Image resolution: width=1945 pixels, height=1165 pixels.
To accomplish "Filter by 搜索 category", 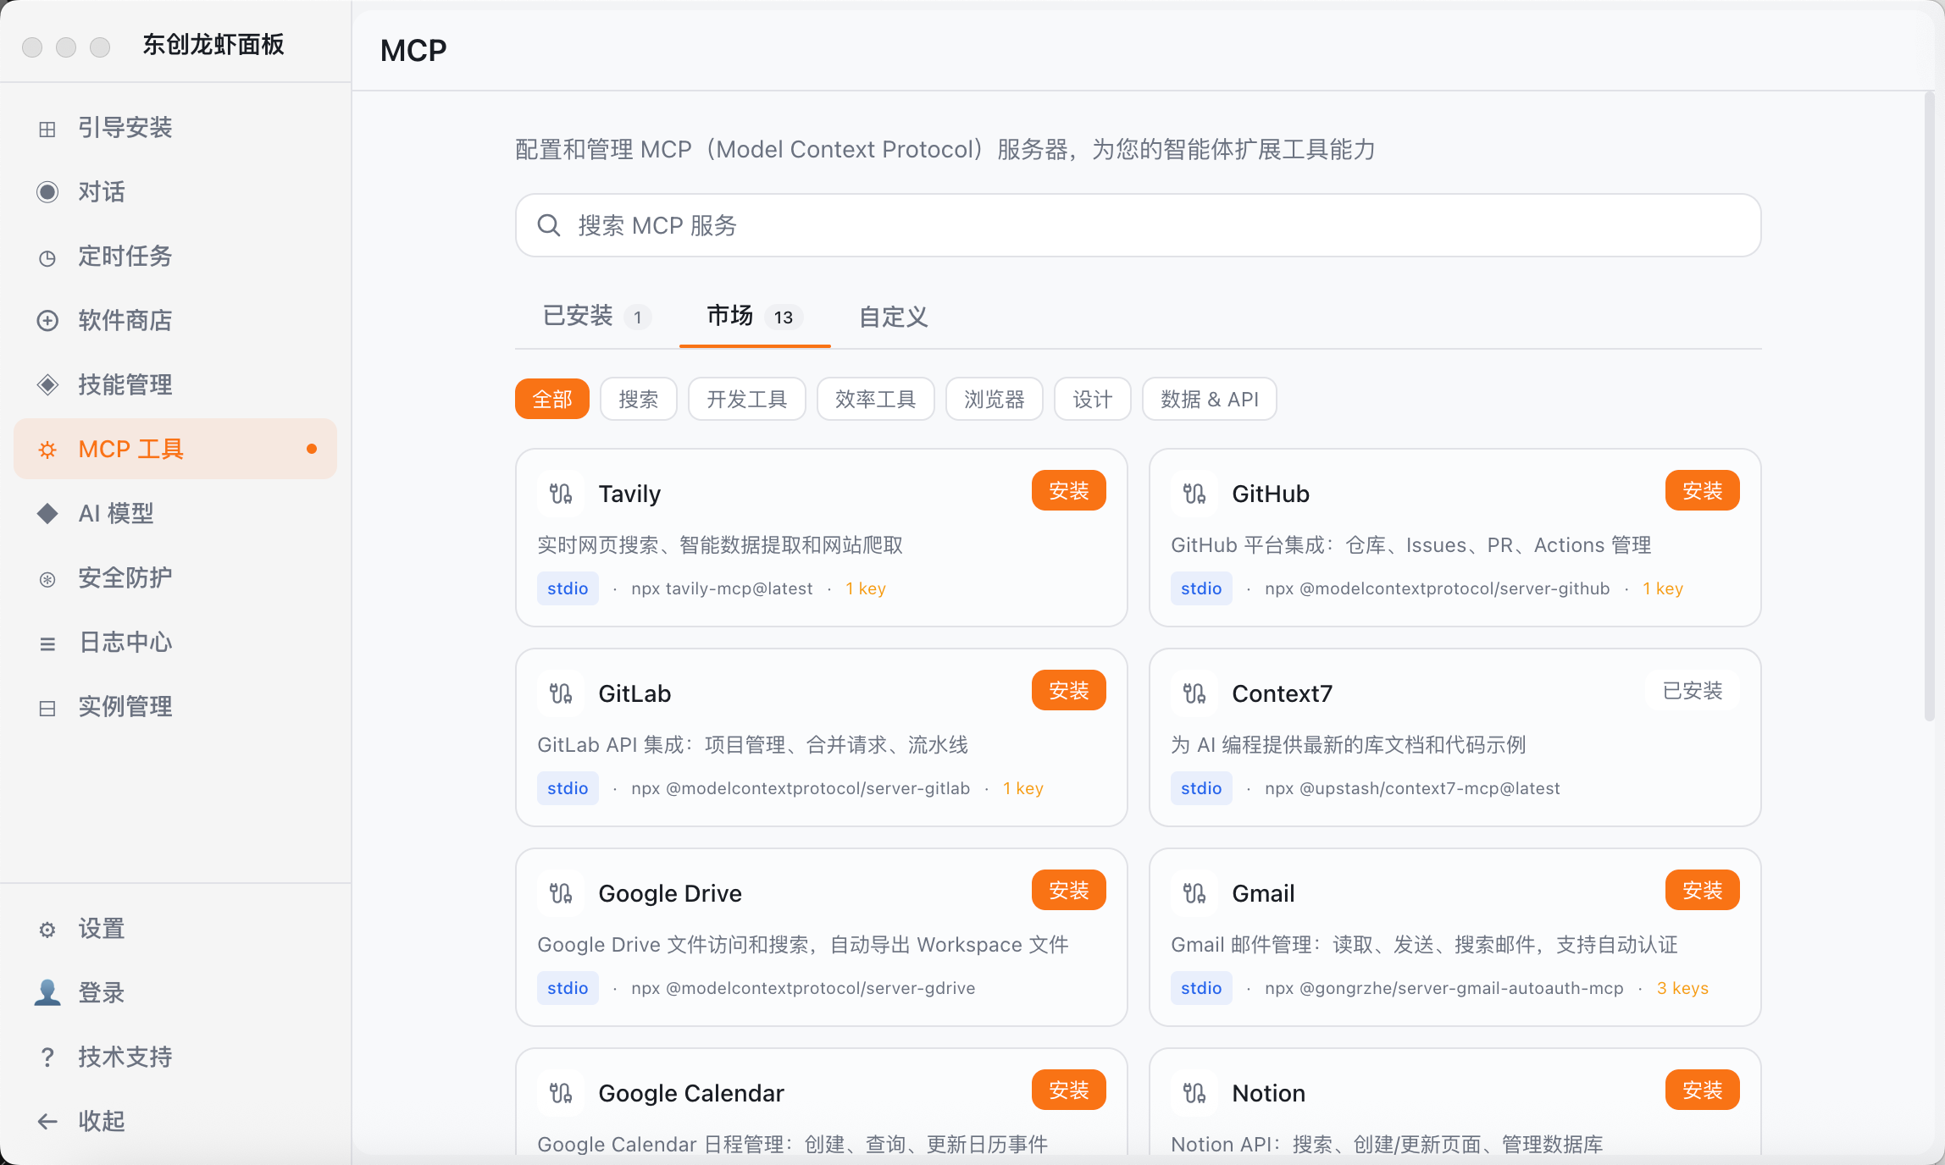I will [x=639, y=399].
